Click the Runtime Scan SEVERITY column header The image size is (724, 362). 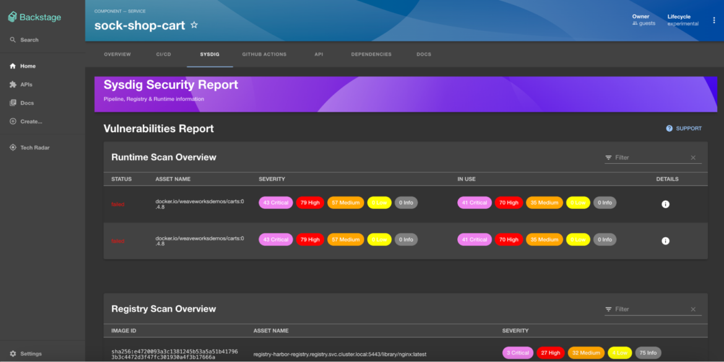pyautogui.click(x=272, y=179)
